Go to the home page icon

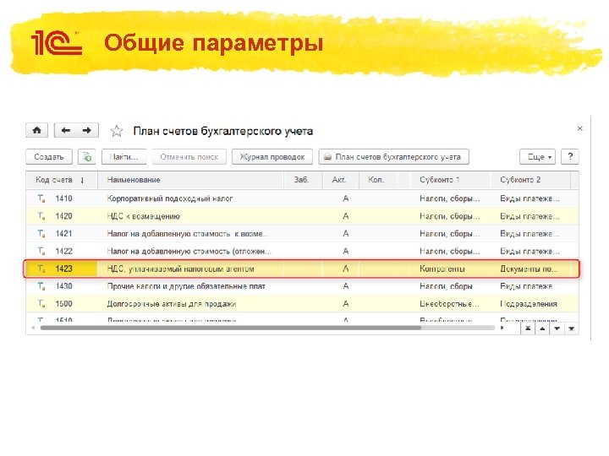coord(37,130)
